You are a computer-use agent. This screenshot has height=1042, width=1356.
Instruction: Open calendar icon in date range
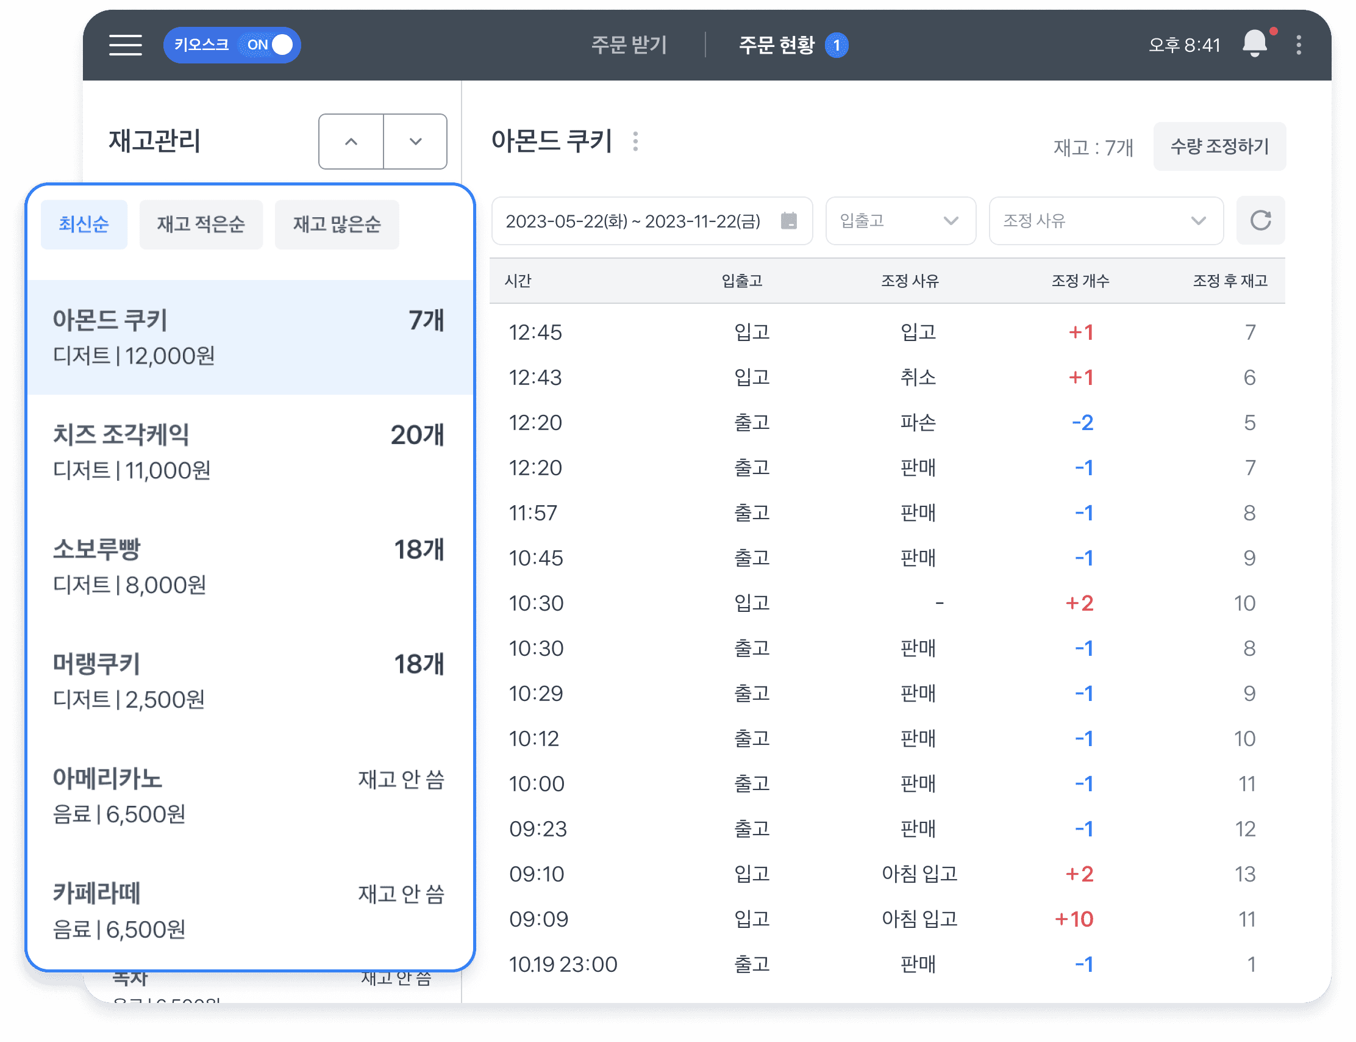click(x=788, y=221)
